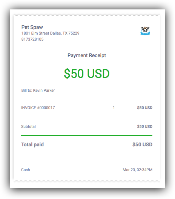Click the quantity 1 on invoice row
The width and height of the screenshot is (175, 199).
(114, 108)
